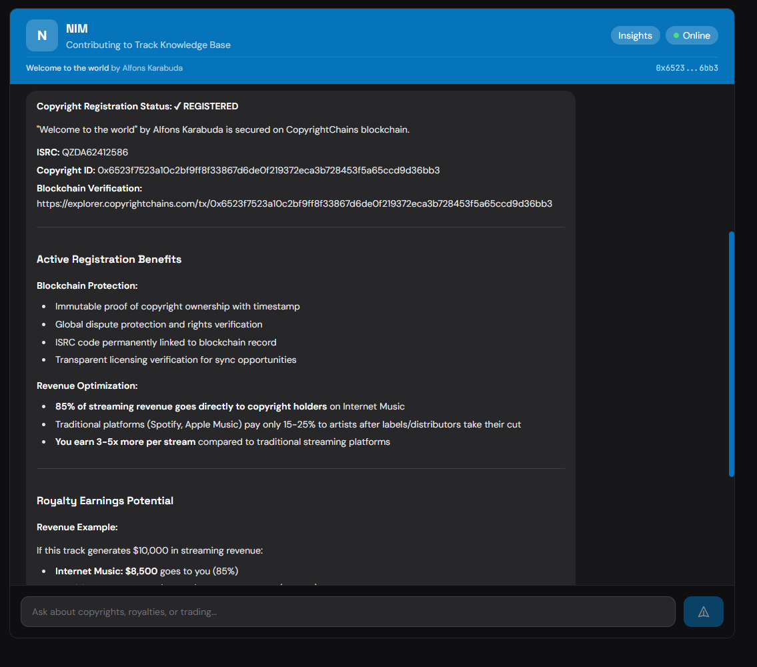
Task: Click the 'You earn 3-5x more per stream' text
Action: [125, 442]
